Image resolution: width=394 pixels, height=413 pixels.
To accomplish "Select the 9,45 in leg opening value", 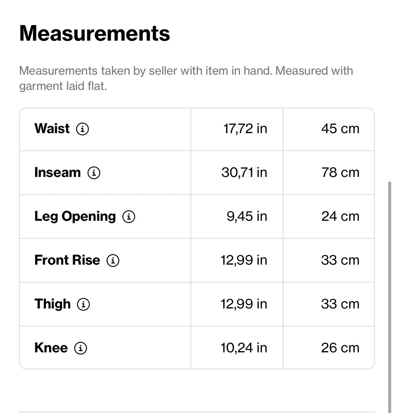I will click(247, 216).
